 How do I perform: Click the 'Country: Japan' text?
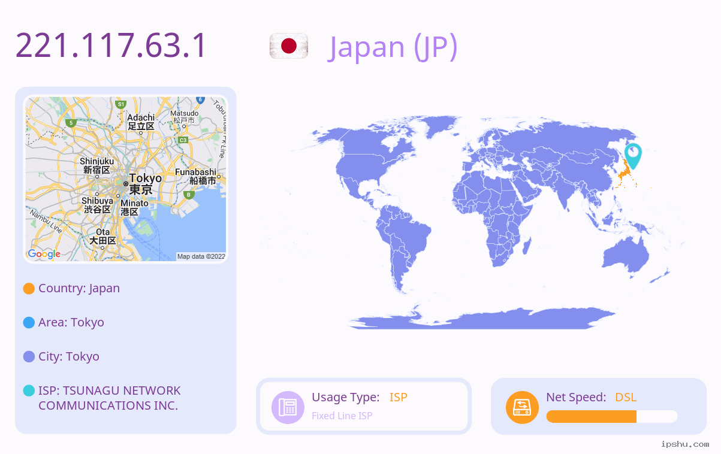(79, 288)
